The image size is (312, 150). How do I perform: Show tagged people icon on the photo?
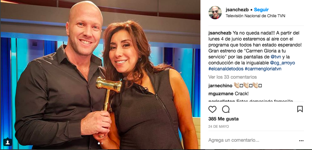[8, 142]
